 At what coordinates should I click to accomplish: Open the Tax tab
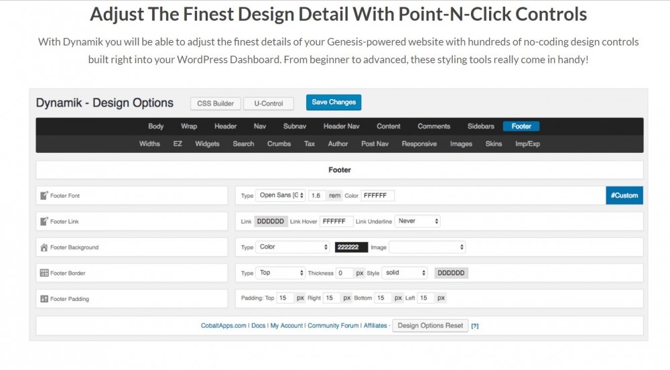pos(310,144)
